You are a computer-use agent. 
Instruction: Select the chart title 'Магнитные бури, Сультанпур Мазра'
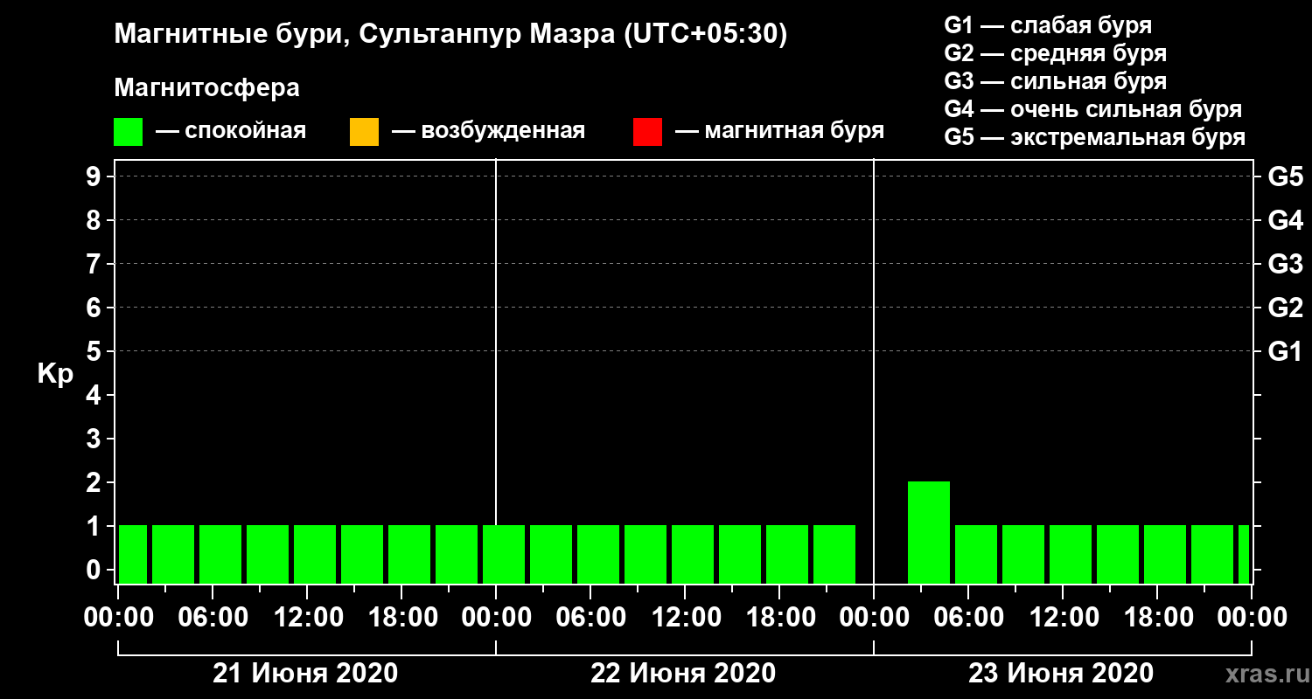coord(364,35)
